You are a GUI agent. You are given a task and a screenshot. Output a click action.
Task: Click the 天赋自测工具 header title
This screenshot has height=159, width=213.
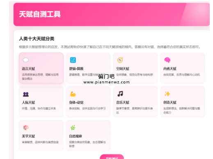(x=40, y=14)
